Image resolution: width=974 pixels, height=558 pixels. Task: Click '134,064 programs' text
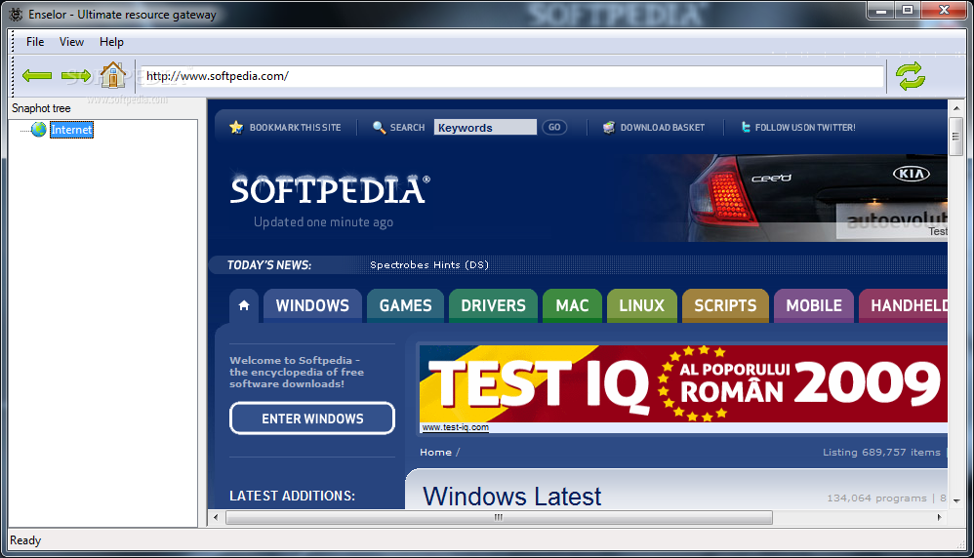(x=876, y=498)
